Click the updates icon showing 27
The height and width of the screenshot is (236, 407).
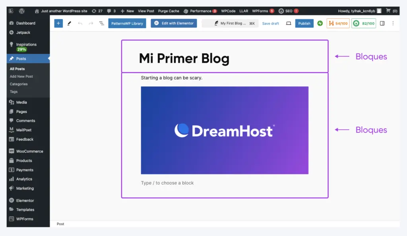[x=97, y=11]
